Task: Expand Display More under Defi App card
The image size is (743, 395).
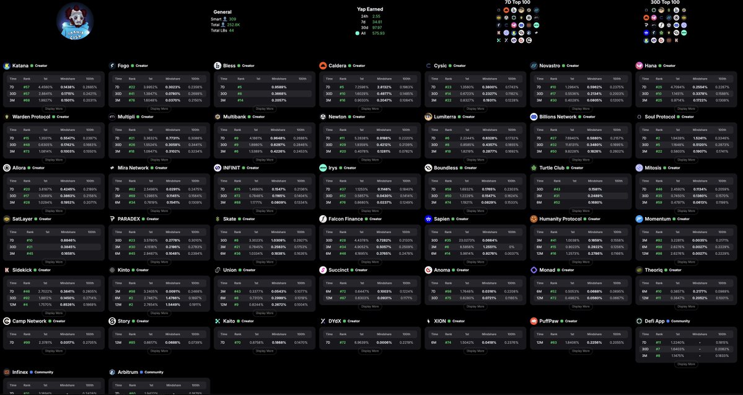Action: [x=686, y=364]
